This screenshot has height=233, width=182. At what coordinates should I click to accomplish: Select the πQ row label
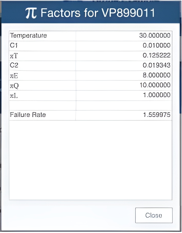[14, 86]
